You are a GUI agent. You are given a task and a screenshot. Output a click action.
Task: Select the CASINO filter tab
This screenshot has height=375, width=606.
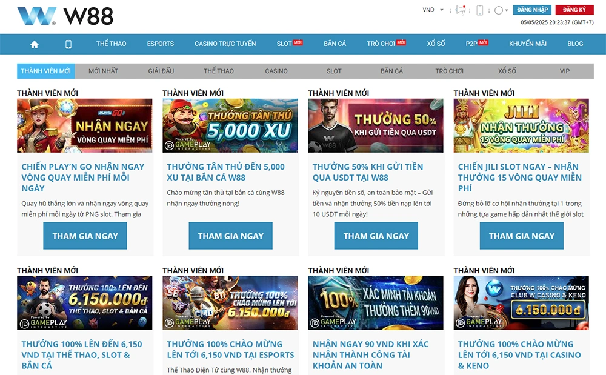(x=276, y=71)
